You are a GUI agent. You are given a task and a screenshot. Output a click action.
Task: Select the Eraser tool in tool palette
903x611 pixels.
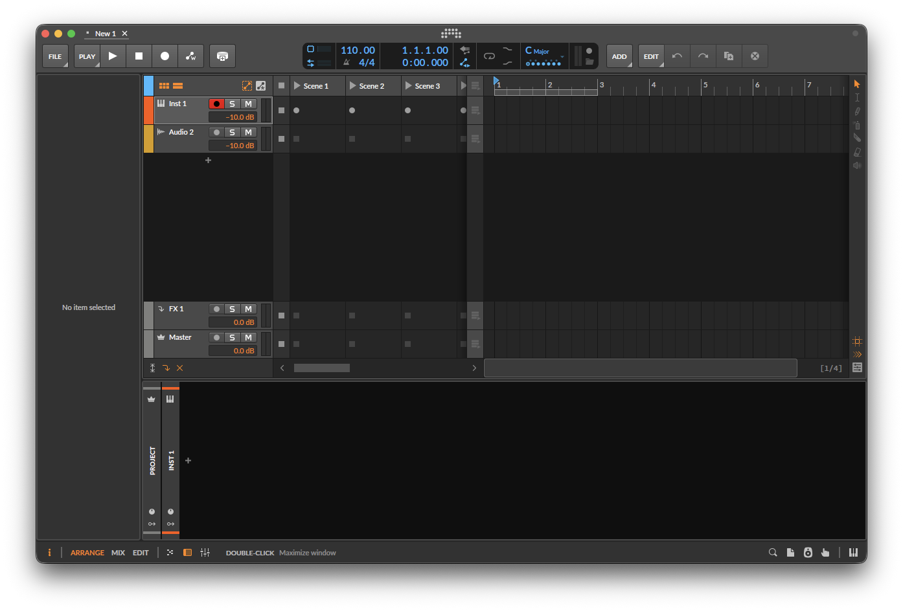(x=857, y=152)
